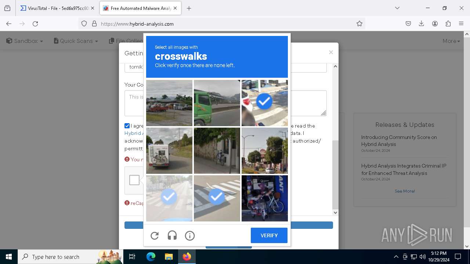The height and width of the screenshot is (264, 470).
Task: Open Windows notifications center
Action: tap(458, 257)
